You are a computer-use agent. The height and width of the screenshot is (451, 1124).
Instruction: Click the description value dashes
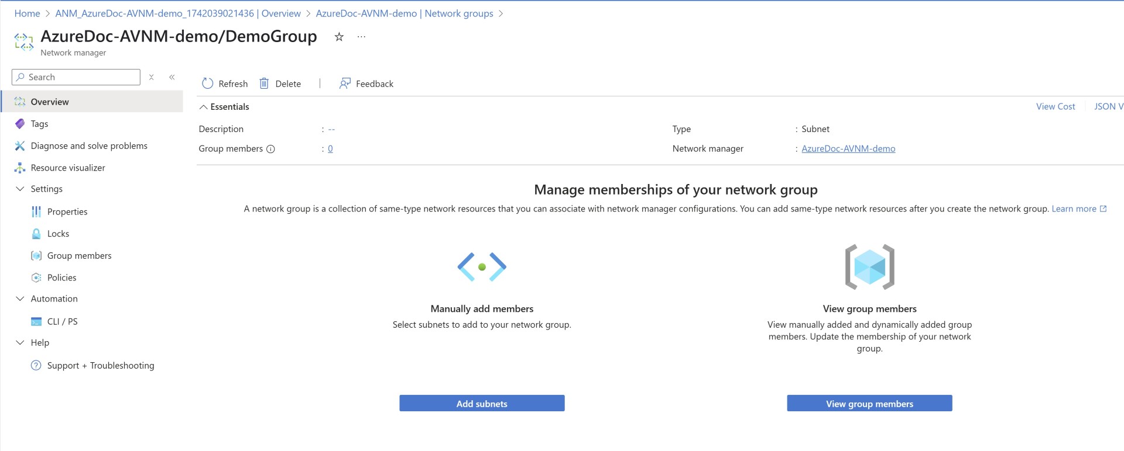tap(331, 129)
